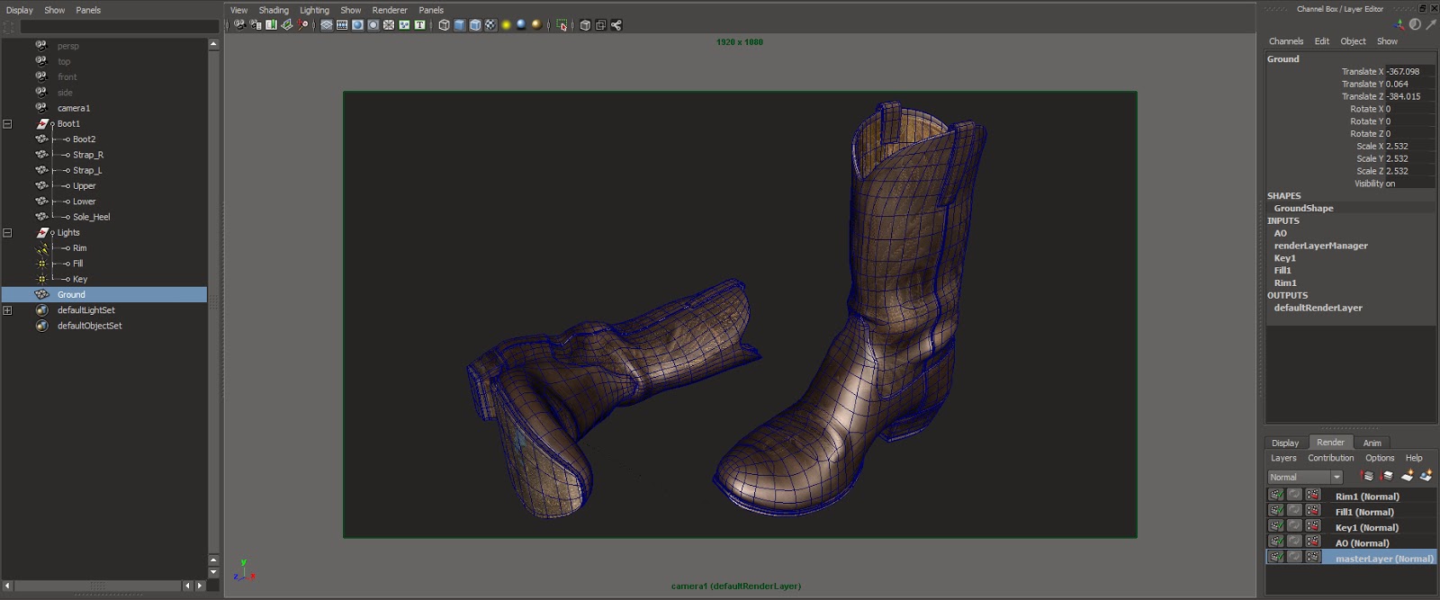The image size is (1440, 600).
Task: Toggle render settings override icon on Key1 layer
Action: pyautogui.click(x=1313, y=527)
